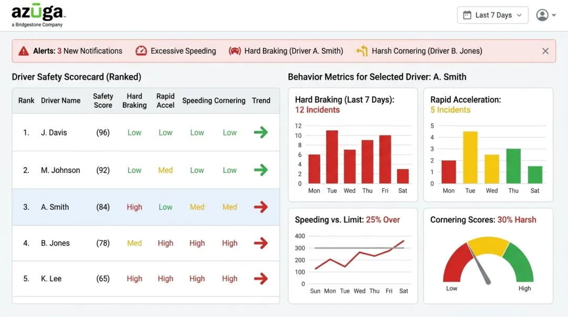Click safety score (96) for J. Davis
This screenshot has width=568, height=317.
[103, 132]
